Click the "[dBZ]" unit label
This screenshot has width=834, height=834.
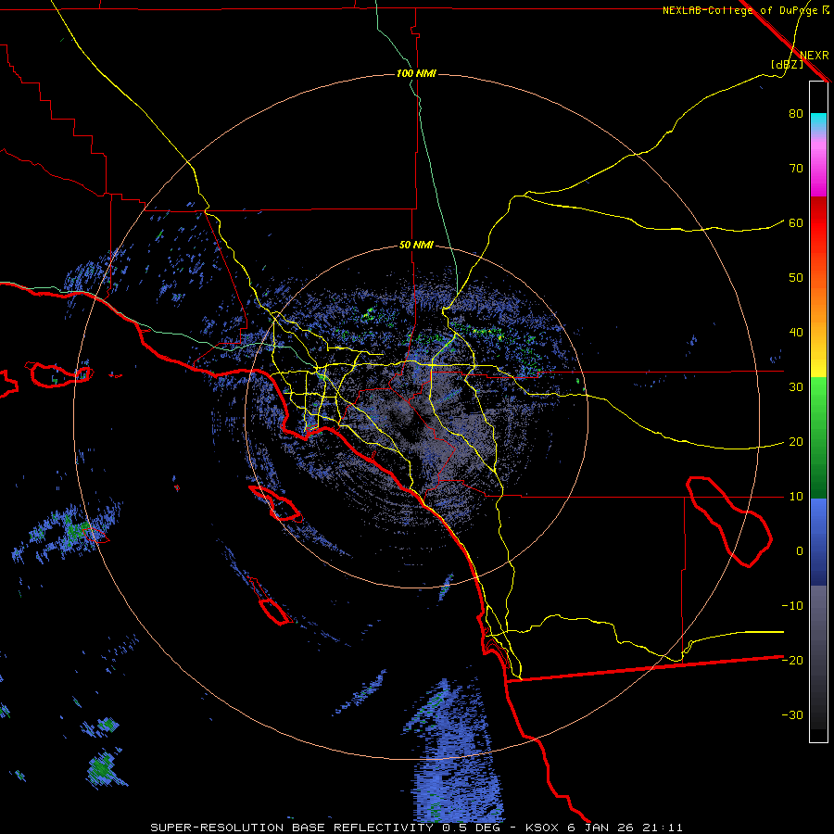click(787, 65)
